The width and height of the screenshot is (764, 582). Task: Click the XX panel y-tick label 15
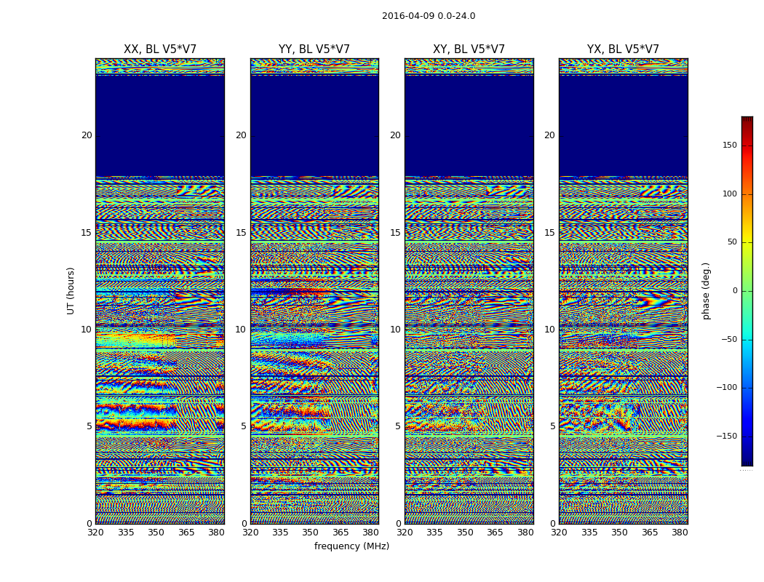pyautogui.click(x=87, y=232)
